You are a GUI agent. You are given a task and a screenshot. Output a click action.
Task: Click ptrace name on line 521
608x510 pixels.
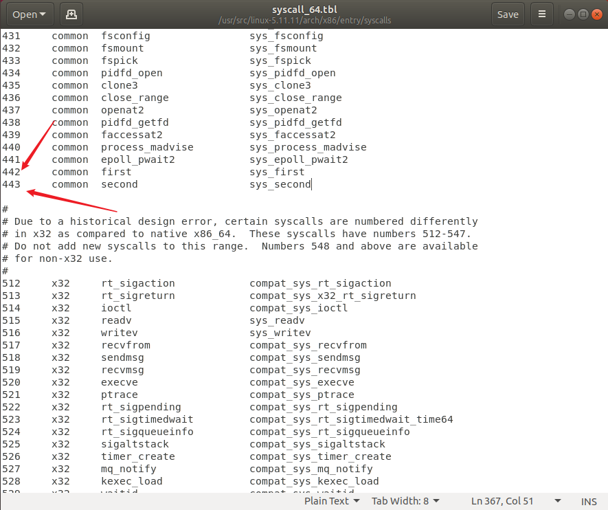click(x=120, y=395)
